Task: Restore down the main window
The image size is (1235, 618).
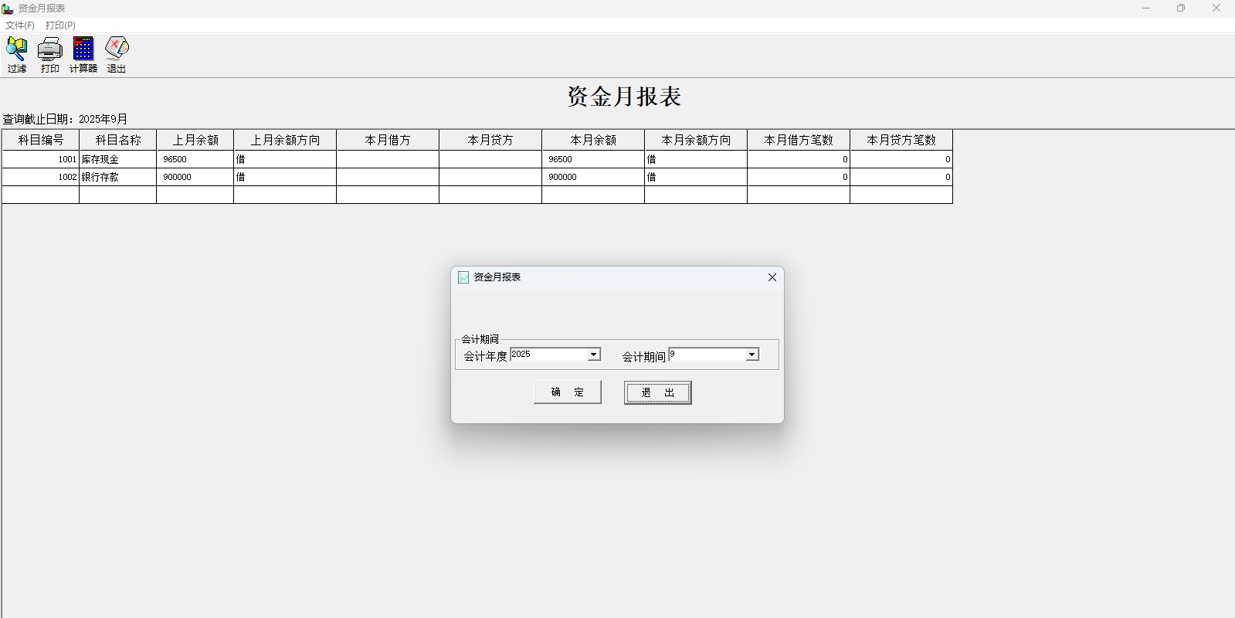Action: 1180,8
